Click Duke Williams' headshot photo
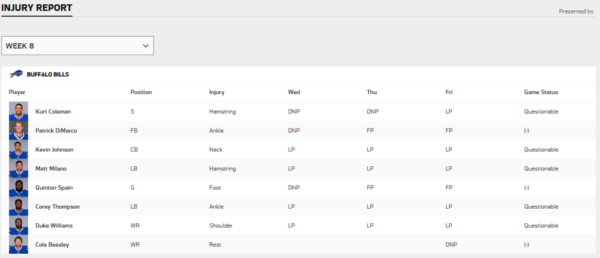This screenshot has width=600, height=258. pyautogui.click(x=19, y=226)
